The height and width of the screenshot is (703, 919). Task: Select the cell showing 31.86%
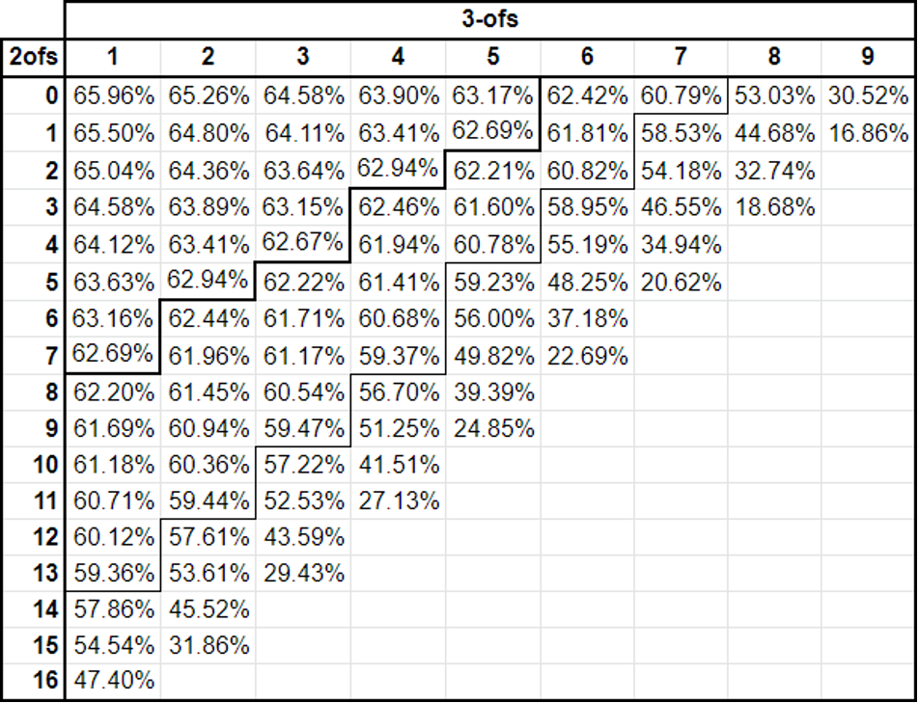[x=209, y=646]
